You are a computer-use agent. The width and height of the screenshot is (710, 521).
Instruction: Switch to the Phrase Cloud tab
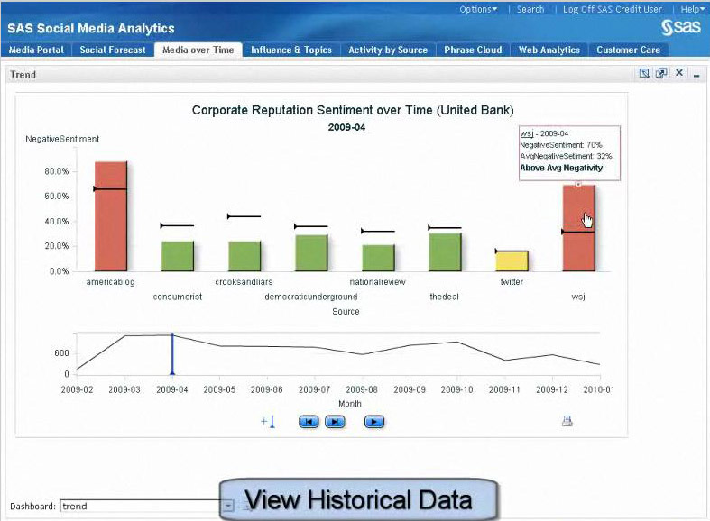[x=473, y=50]
